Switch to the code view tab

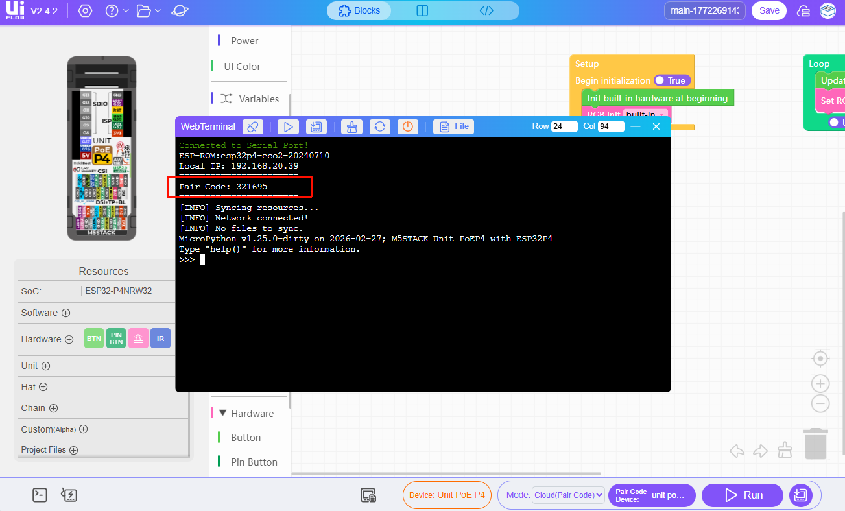click(x=486, y=11)
